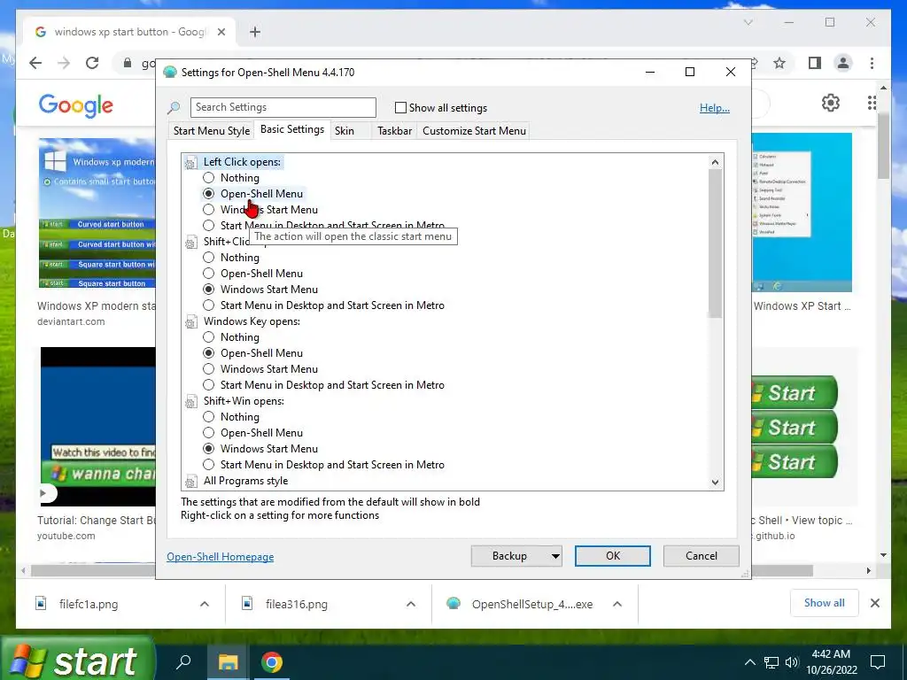
Task: Click the Open-Shell icon in the title bar
Action: point(170,73)
